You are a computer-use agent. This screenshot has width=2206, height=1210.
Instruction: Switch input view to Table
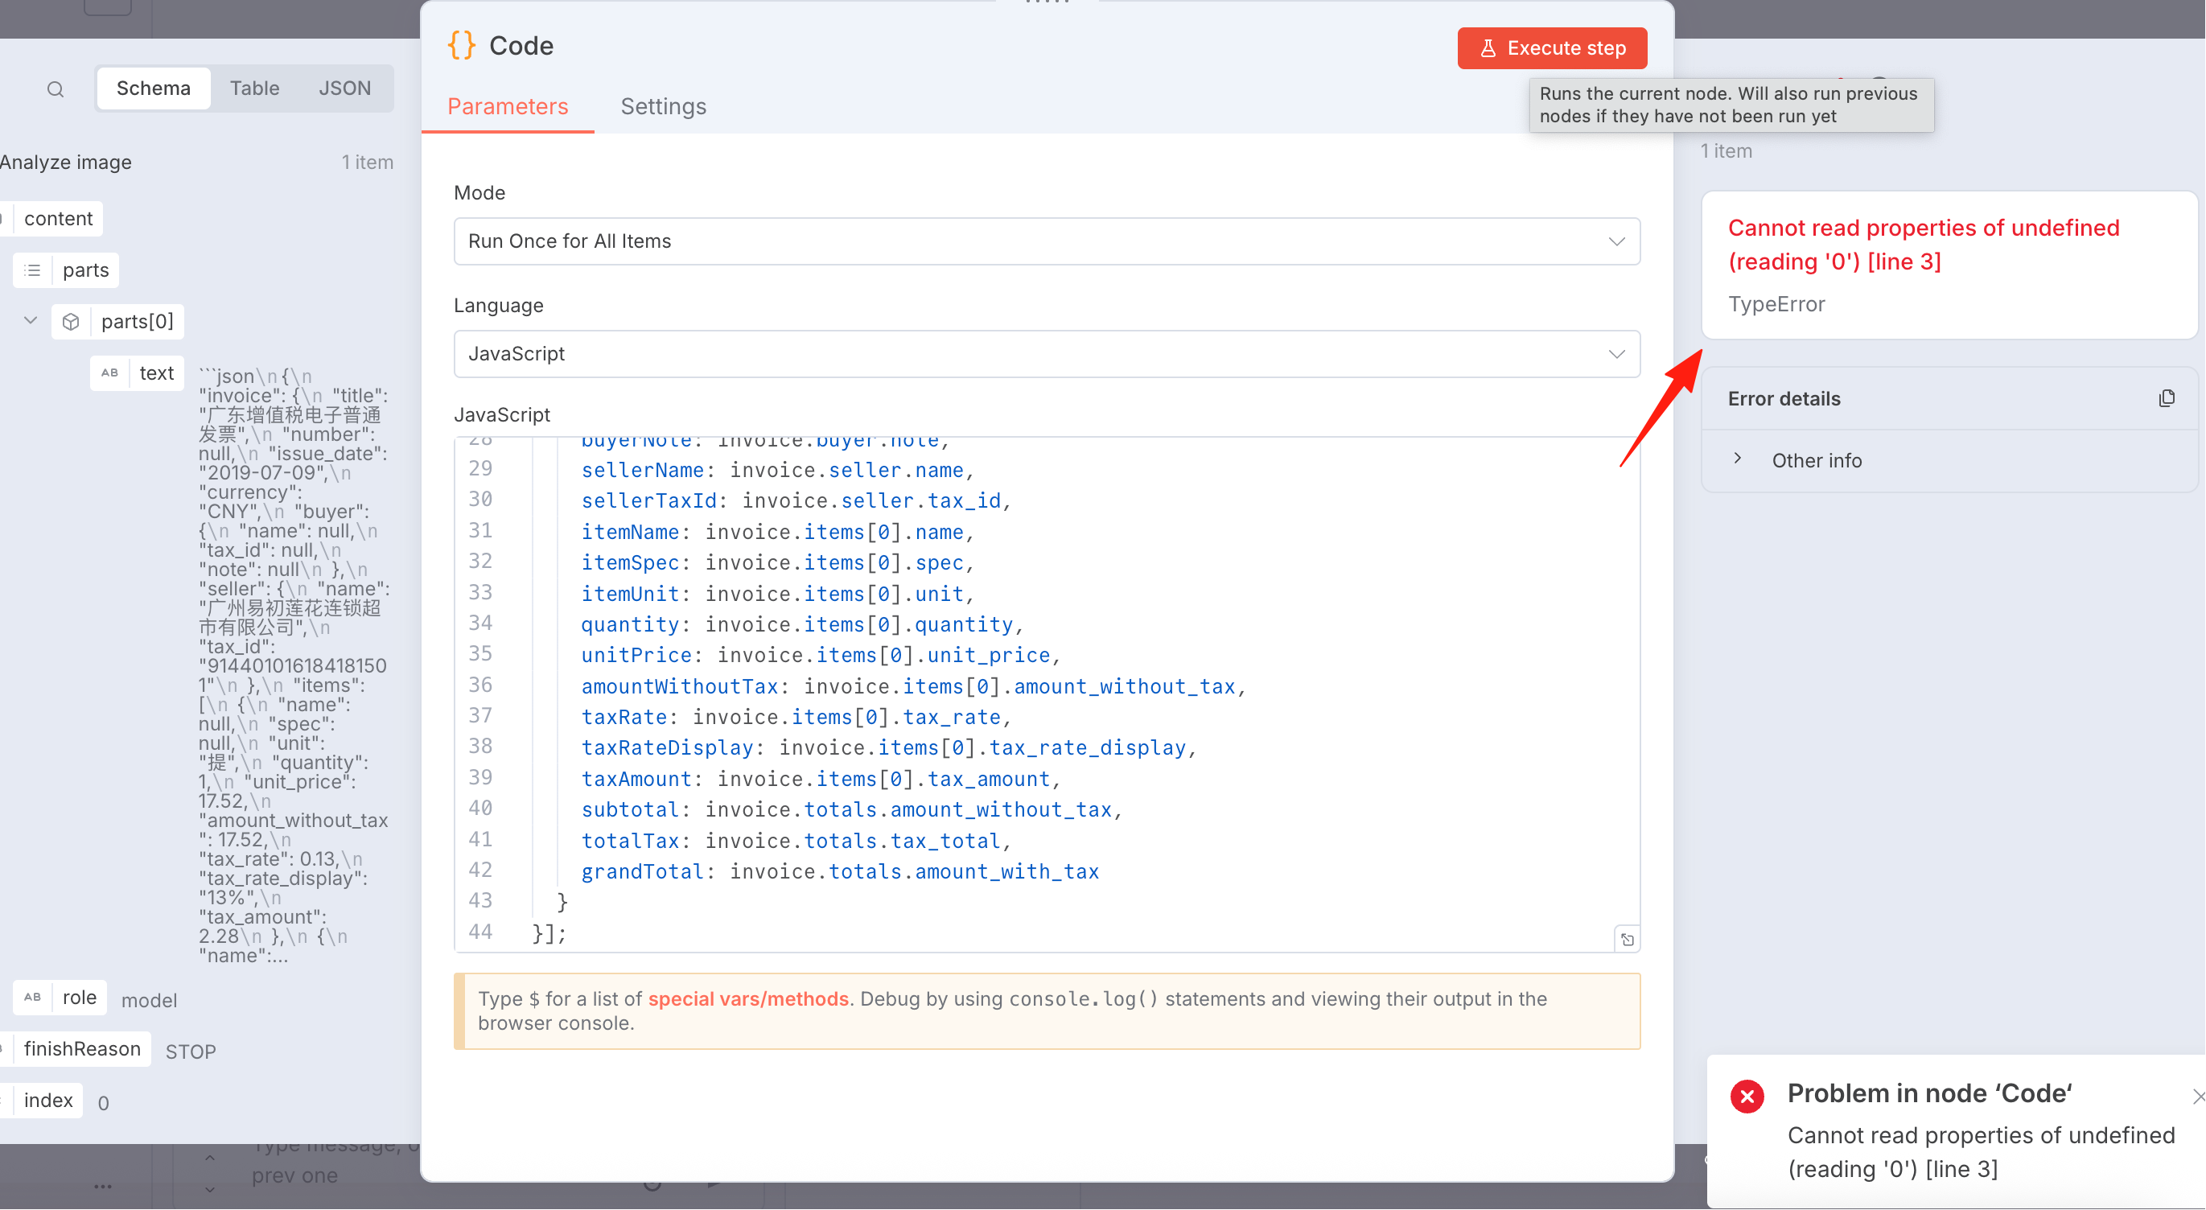[254, 88]
